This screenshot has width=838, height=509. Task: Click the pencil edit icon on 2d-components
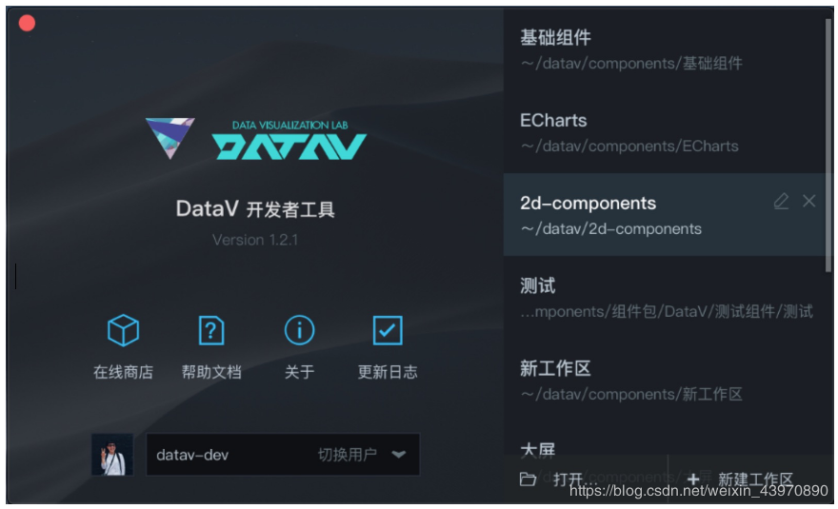[x=781, y=202]
